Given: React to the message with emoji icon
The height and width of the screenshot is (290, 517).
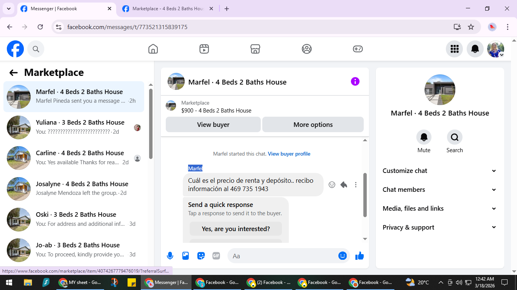Looking at the screenshot, I should pyautogui.click(x=332, y=185).
